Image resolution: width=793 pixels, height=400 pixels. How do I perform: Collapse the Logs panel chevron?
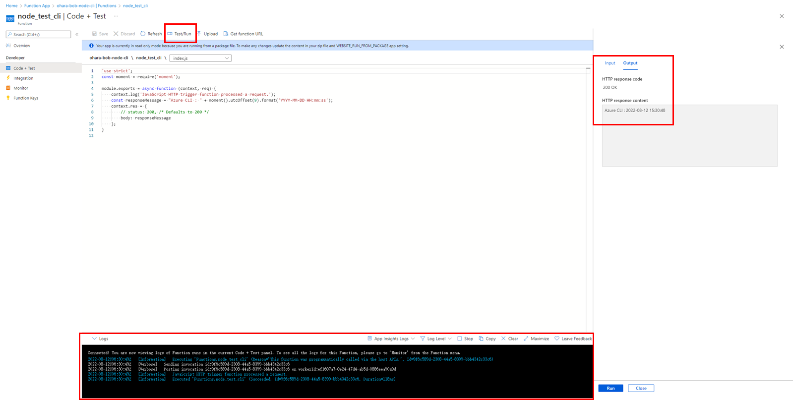click(x=94, y=339)
